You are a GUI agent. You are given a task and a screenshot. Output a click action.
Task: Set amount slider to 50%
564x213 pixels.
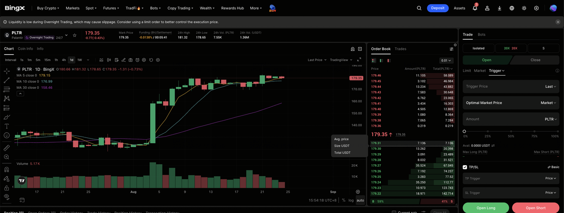pyautogui.click(x=511, y=131)
